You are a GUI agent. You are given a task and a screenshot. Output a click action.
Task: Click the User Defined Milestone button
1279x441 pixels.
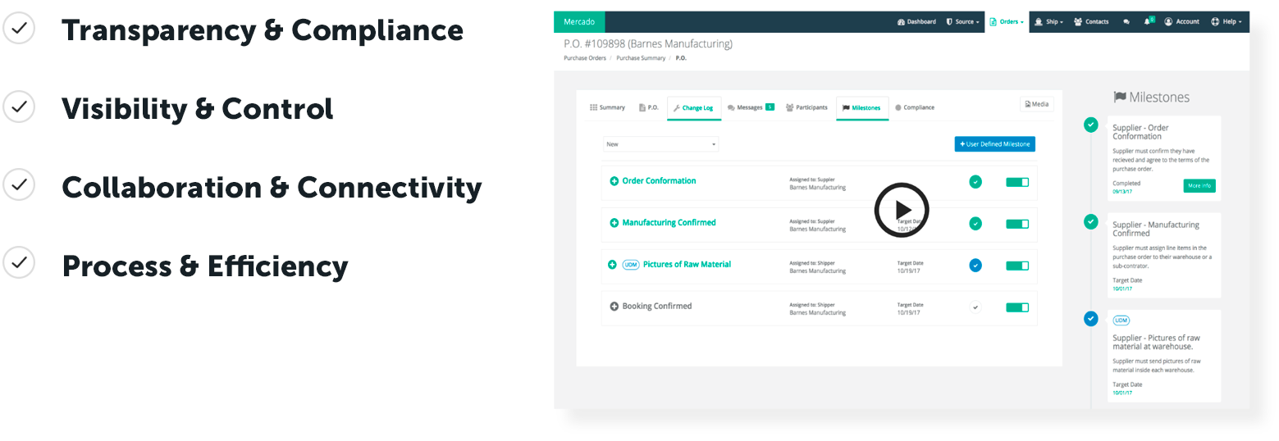pos(994,144)
